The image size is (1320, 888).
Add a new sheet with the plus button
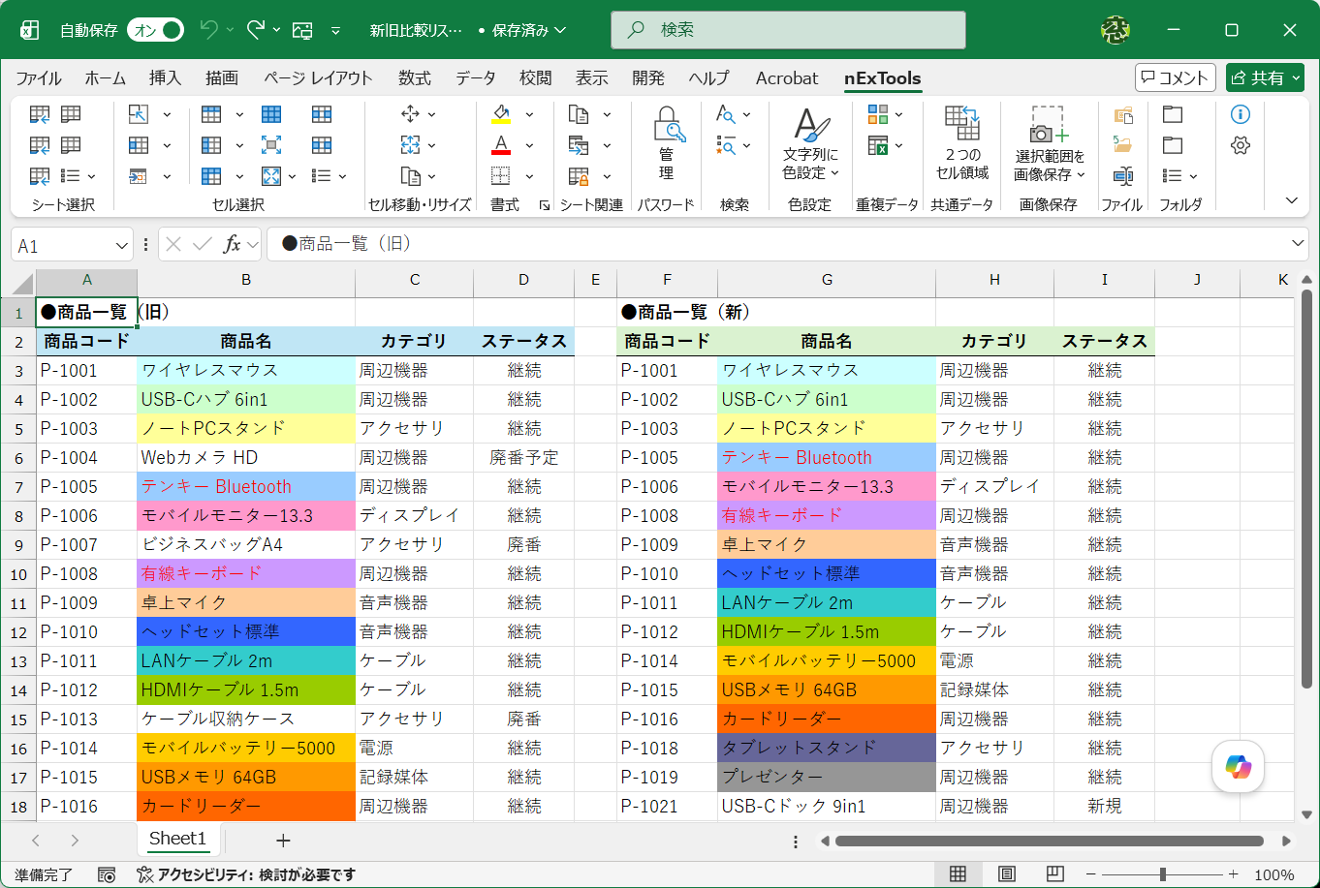[x=283, y=840]
